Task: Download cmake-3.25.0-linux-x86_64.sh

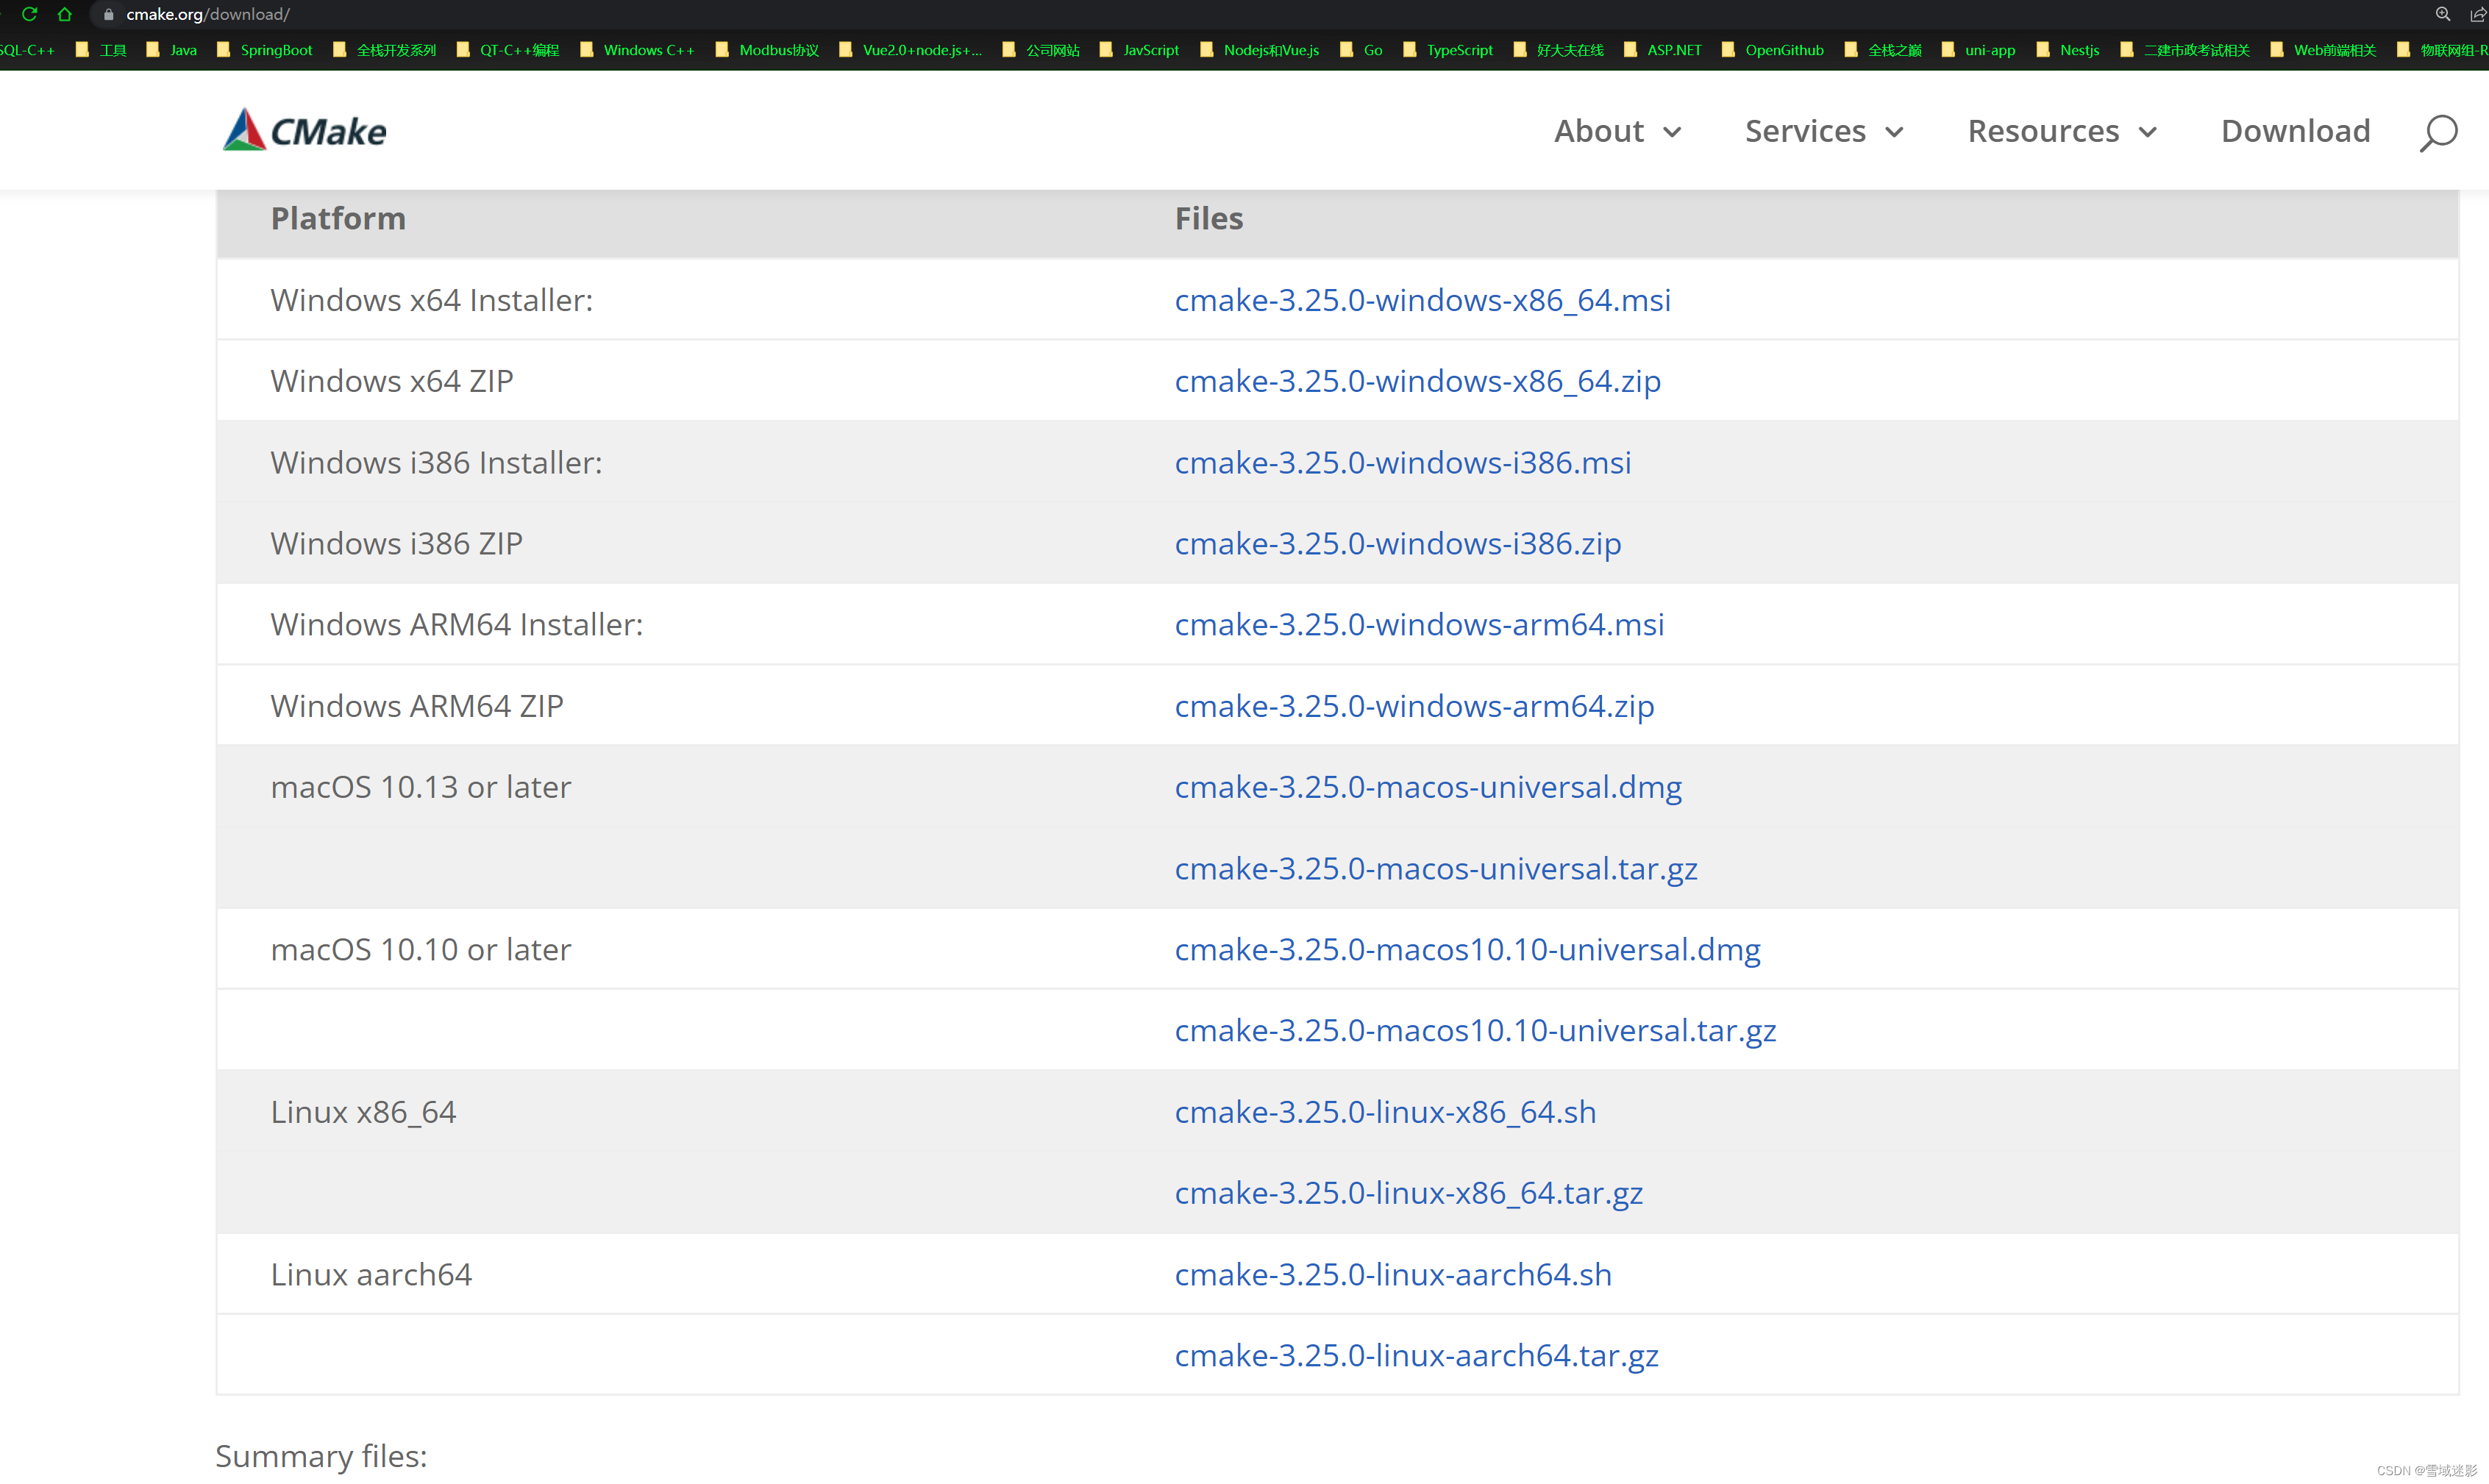Action: (x=1384, y=1111)
